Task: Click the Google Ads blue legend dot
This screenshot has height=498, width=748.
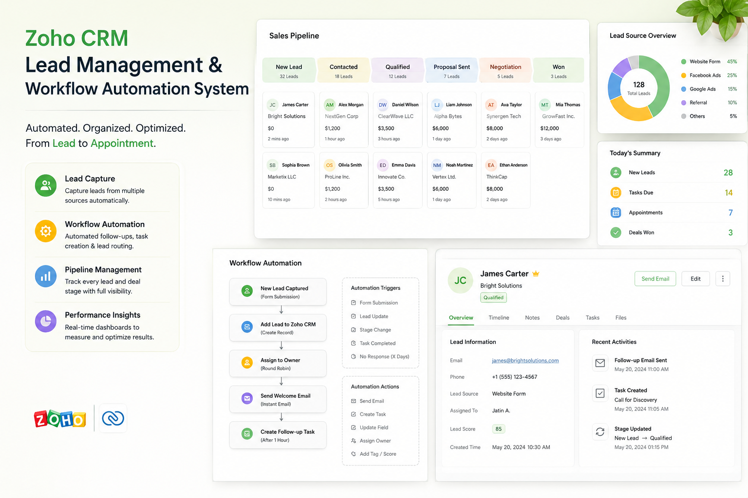Action: click(x=684, y=89)
